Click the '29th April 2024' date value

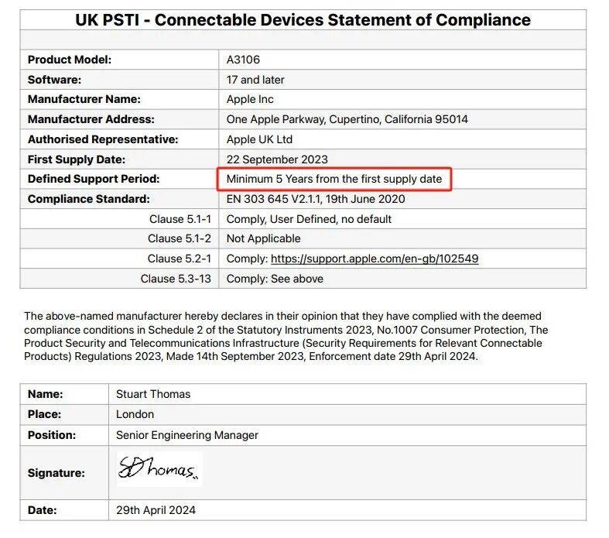tap(156, 510)
